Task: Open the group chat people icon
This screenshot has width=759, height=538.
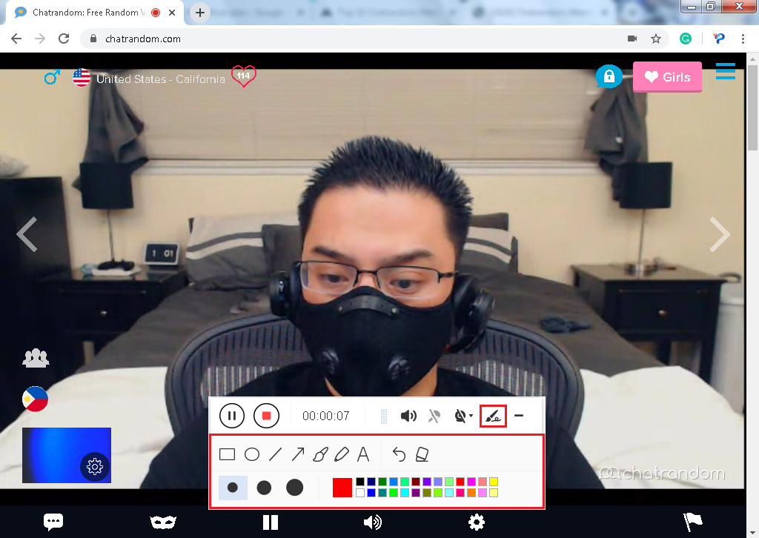Action: tap(35, 358)
